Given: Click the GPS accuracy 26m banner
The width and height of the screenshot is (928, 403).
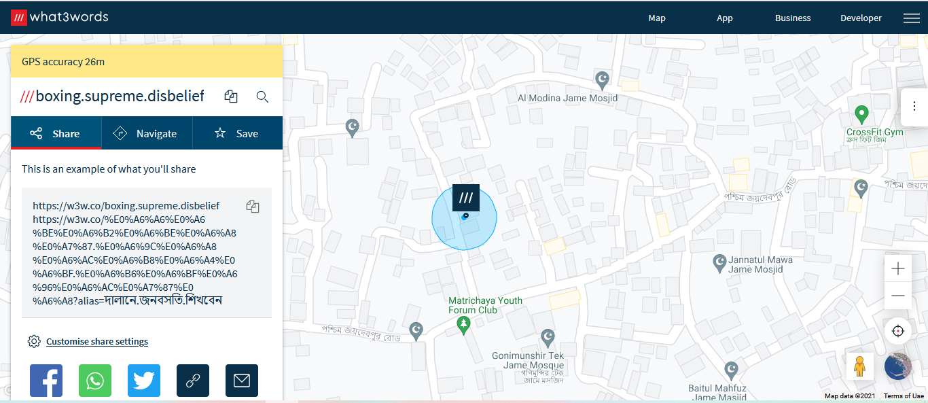Looking at the screenshot, I should coord(147,61).
